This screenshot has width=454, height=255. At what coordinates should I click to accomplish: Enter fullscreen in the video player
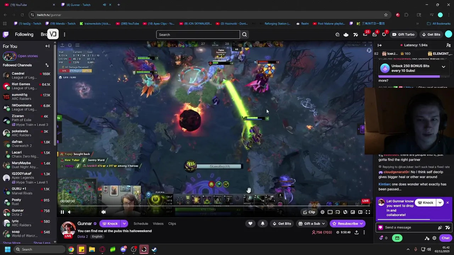tap(368, 212)
